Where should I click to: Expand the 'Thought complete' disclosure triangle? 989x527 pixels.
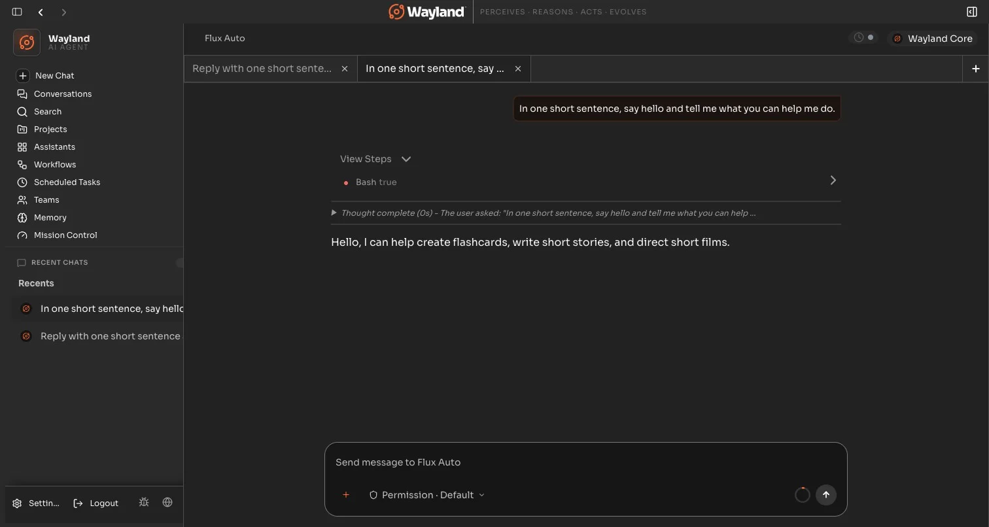pyautogui.click(x=334, y=212)
